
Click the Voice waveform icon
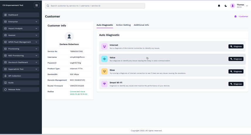[x=104, y=59]
